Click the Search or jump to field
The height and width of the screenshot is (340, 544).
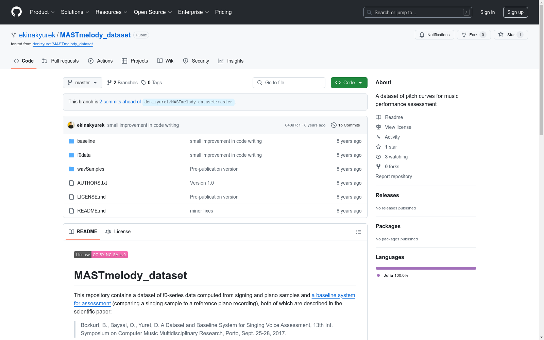click(418, 12)
